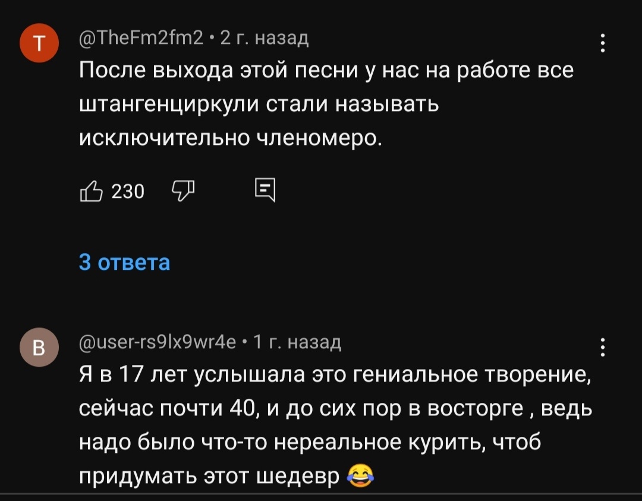Open TheFm2fm2's channel via the red T avatar

(39, 42)
